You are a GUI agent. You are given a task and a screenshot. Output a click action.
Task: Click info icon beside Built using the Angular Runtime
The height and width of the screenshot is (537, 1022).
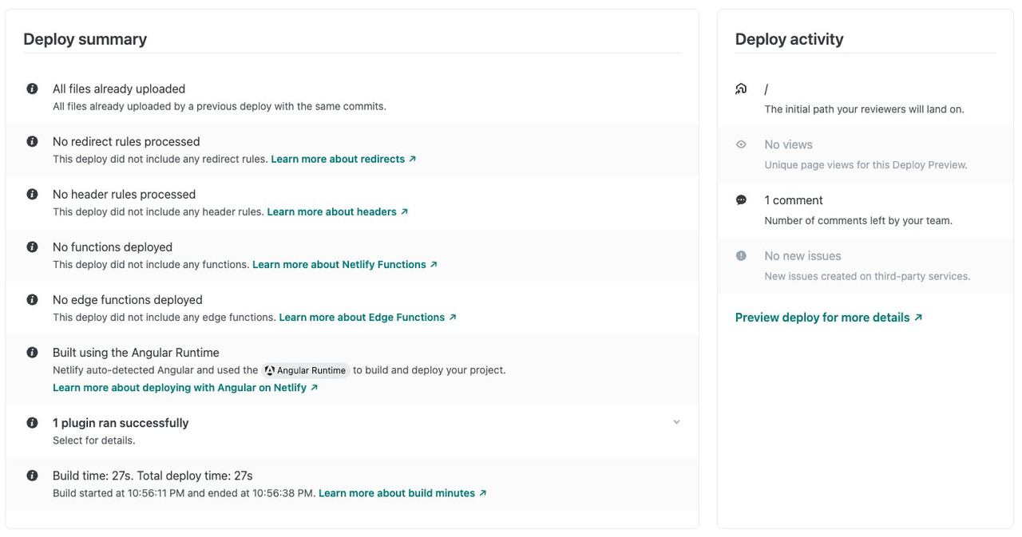(32, 352)
